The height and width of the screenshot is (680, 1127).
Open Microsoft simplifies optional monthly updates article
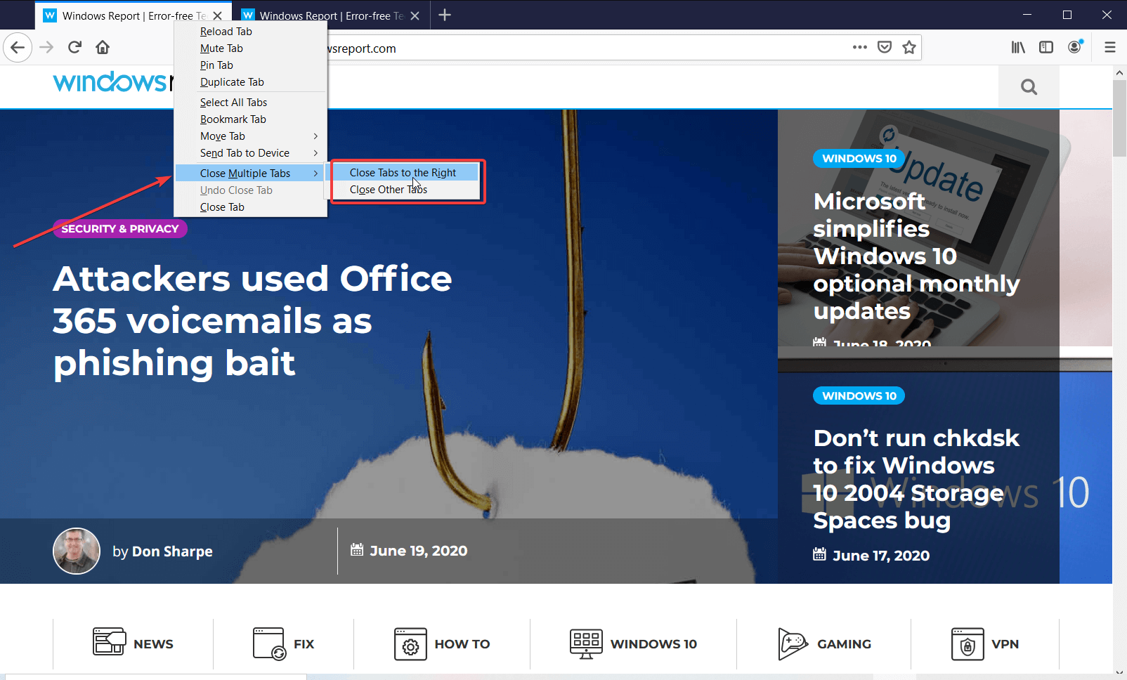point(916,256)
